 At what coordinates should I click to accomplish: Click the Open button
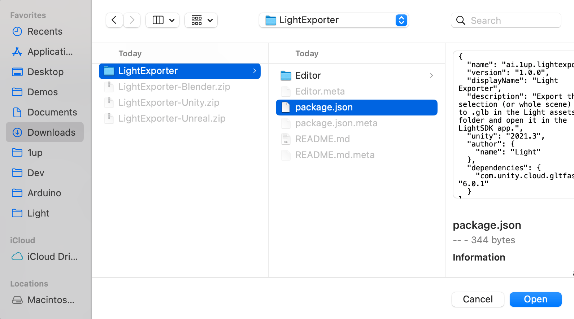(536, 299)
